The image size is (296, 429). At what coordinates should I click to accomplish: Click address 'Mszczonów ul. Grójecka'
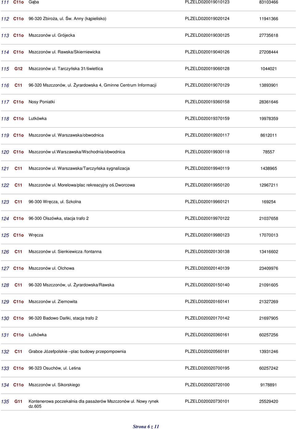click(x=52, y=35)
